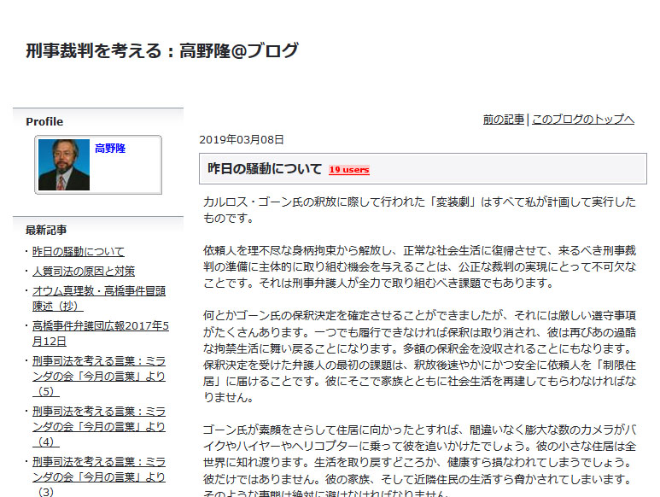Screen dimensions: 660x497
Task: Open ミランダの会「今月の言葉」より（4） link
Action: (x=98, y=425)
